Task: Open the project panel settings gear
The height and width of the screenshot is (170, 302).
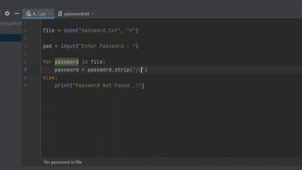Action: click(x=7, y=14)
